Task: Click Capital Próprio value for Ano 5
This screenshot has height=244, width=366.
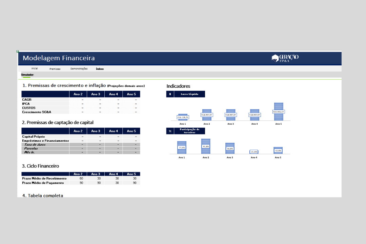Action: [x=131, y=137]
